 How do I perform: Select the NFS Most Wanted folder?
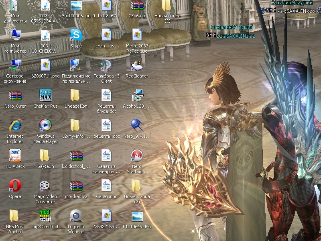[x=15, y=216]
